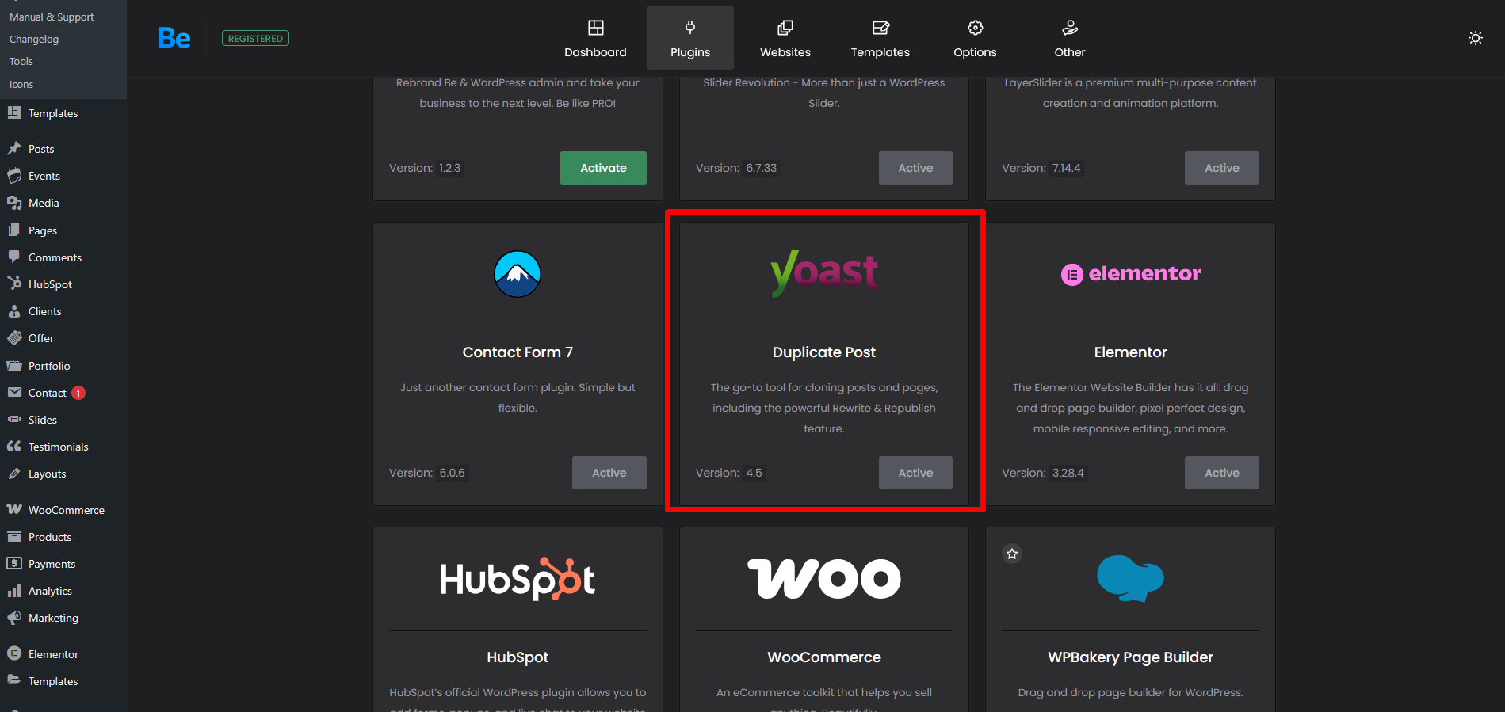Click Active button on Duplicate Post
Image resolution: width=1505 pixels, height=712 pixels.
[x=915, y=473]
